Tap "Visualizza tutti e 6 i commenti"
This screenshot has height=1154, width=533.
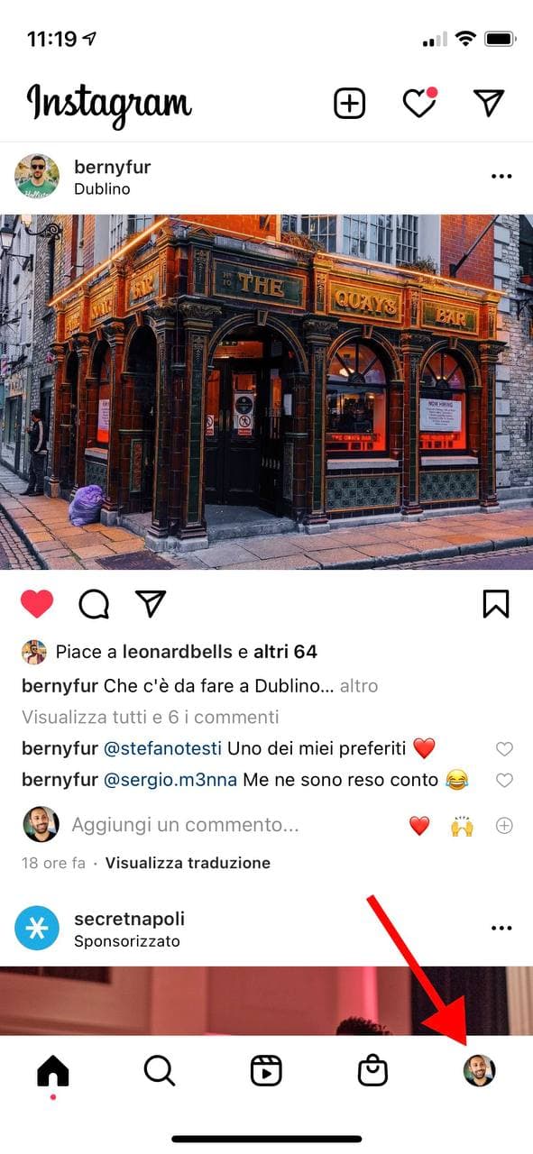(x=151, y=718)
